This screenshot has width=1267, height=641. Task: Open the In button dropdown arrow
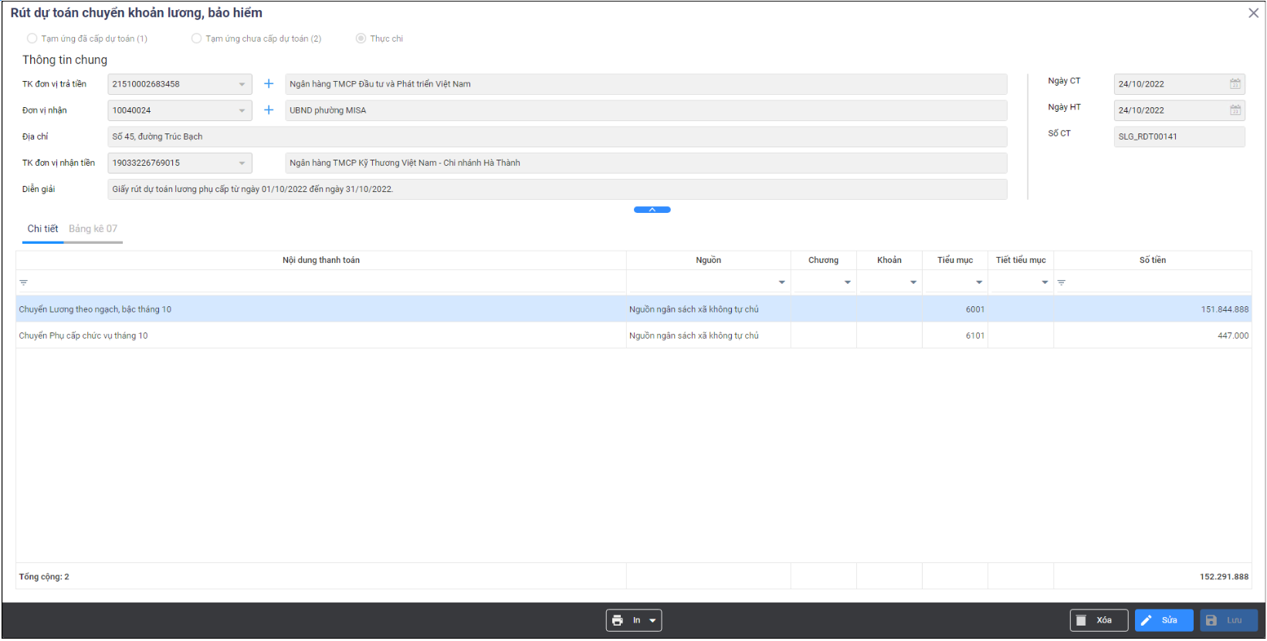point(652,620)
